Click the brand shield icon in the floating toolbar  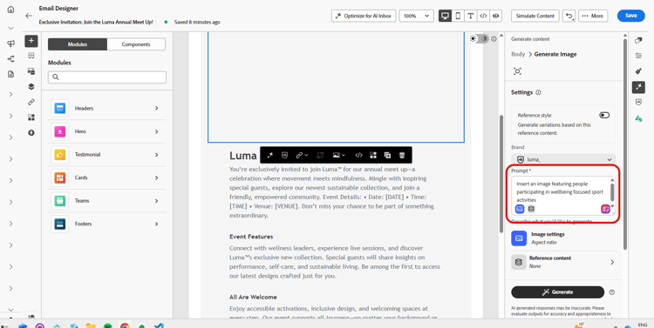tap(284, 155)
